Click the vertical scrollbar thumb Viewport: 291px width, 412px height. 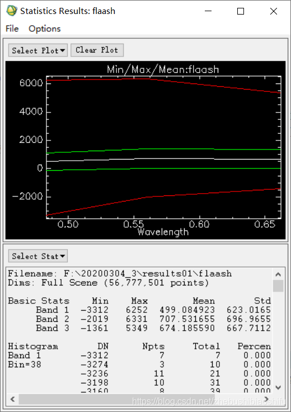[278, 286]
